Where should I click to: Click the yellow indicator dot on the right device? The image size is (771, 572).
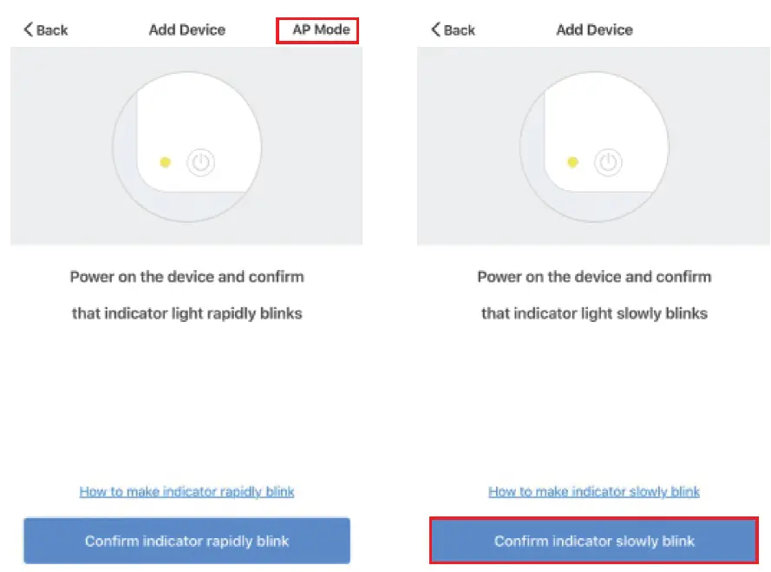click(573, 162)
